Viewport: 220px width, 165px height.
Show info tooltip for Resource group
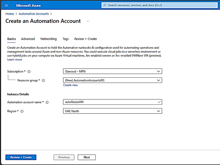pos(43,80)
